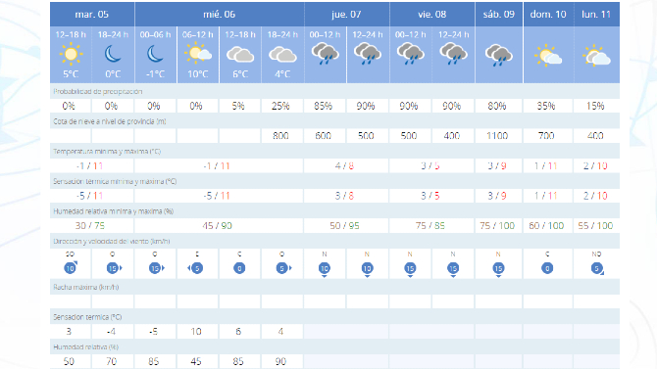The height and width of the screenshot is (369, 657).
Task: Click the 800 snow level value
Action: pyautogui.click(x=280, y=136)
